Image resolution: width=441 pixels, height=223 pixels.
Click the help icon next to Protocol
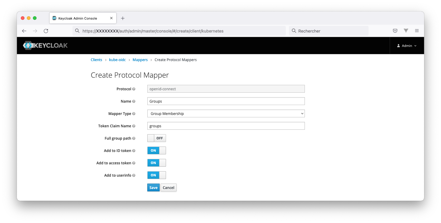click(134, 89)
